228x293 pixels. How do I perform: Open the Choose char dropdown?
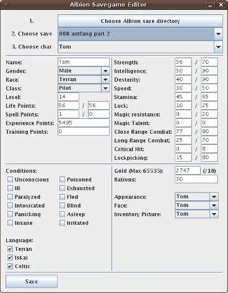pyautogui.click(x=140, y=46)
